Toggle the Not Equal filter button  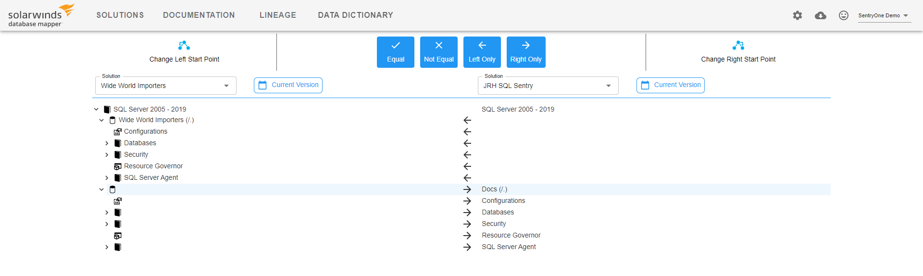(439, 52)
